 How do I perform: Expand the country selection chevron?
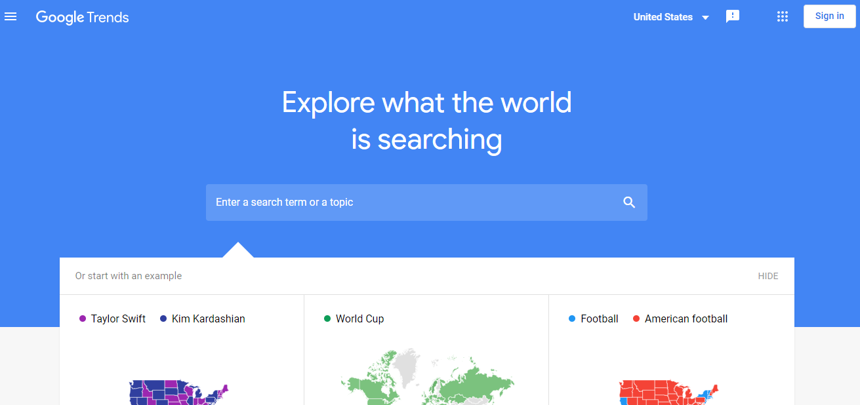(705, 18)
